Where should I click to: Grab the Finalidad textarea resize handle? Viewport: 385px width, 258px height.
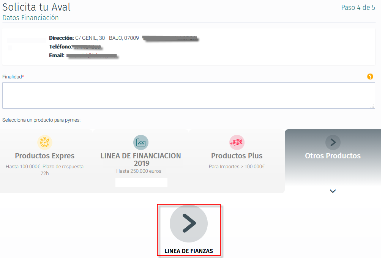(x=372, y=106)
